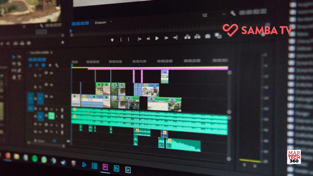Export a frame with the camera icon
The width and height of the screenshot is (313, 176).
pos(208,36)
